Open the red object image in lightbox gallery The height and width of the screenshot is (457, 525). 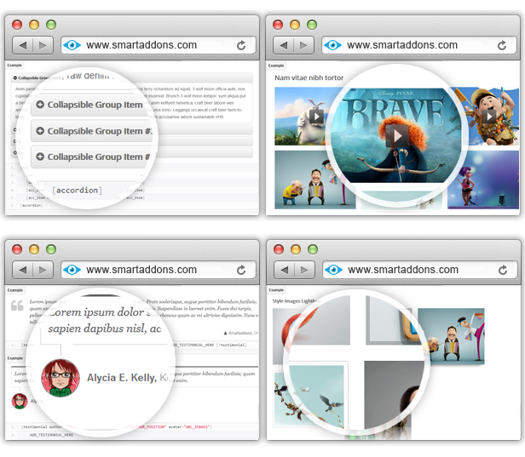click(311, 336)
